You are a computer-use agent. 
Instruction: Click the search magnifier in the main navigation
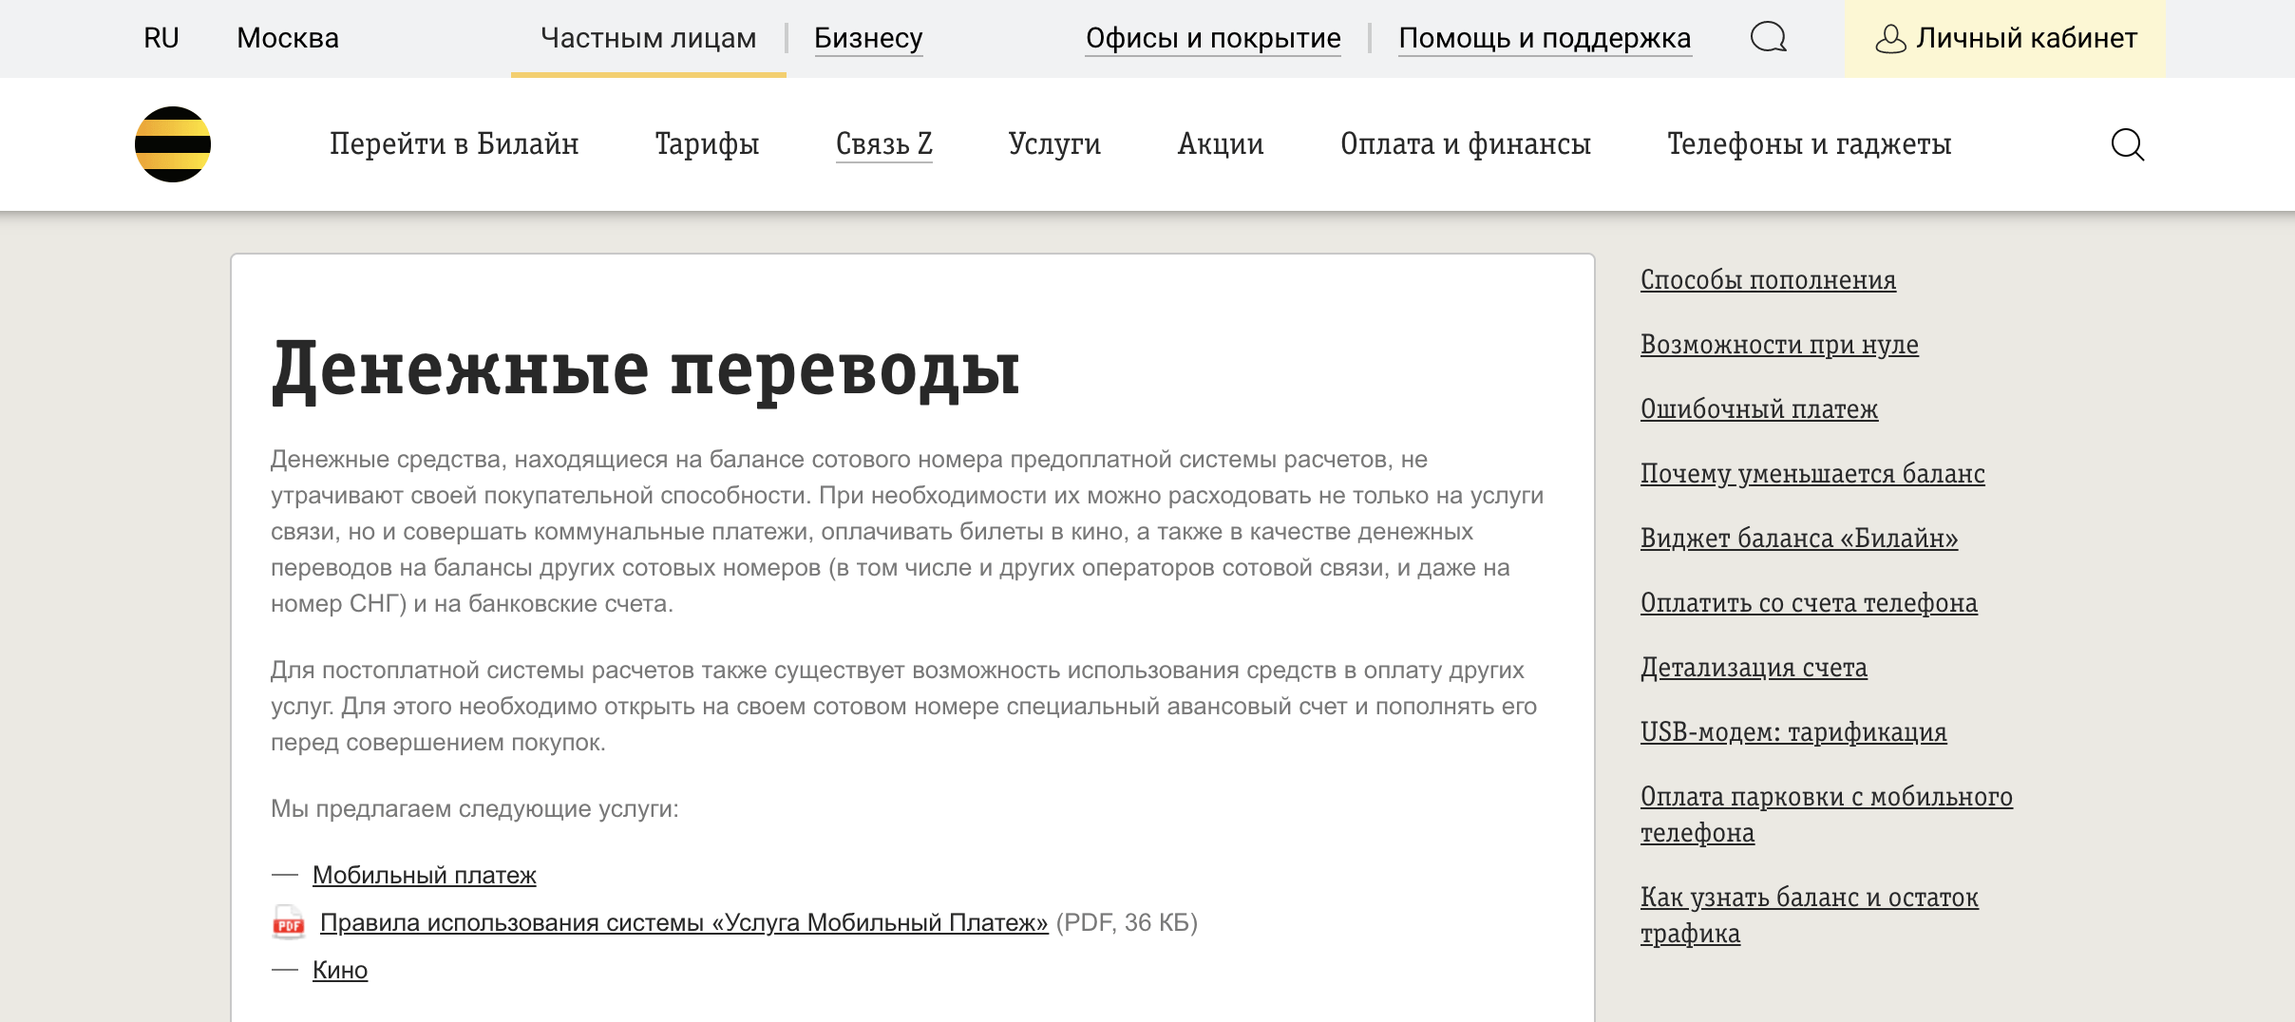(2128, 143)
